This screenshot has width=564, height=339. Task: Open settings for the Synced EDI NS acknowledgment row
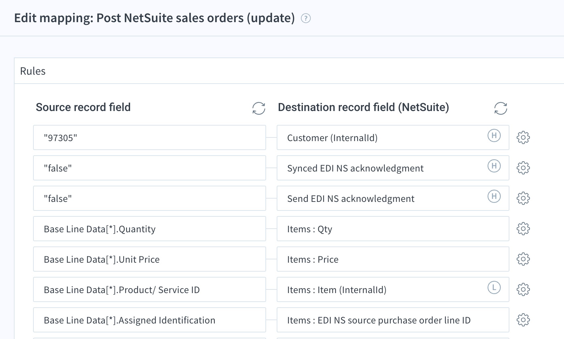click(523, 168)
